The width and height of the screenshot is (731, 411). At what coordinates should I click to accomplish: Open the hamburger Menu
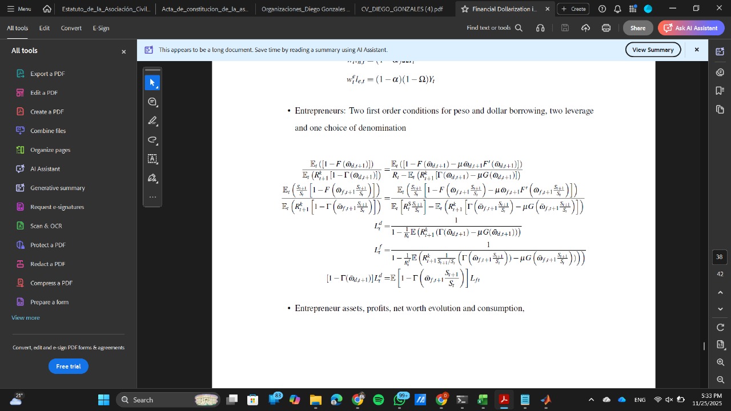pos(19,9)
